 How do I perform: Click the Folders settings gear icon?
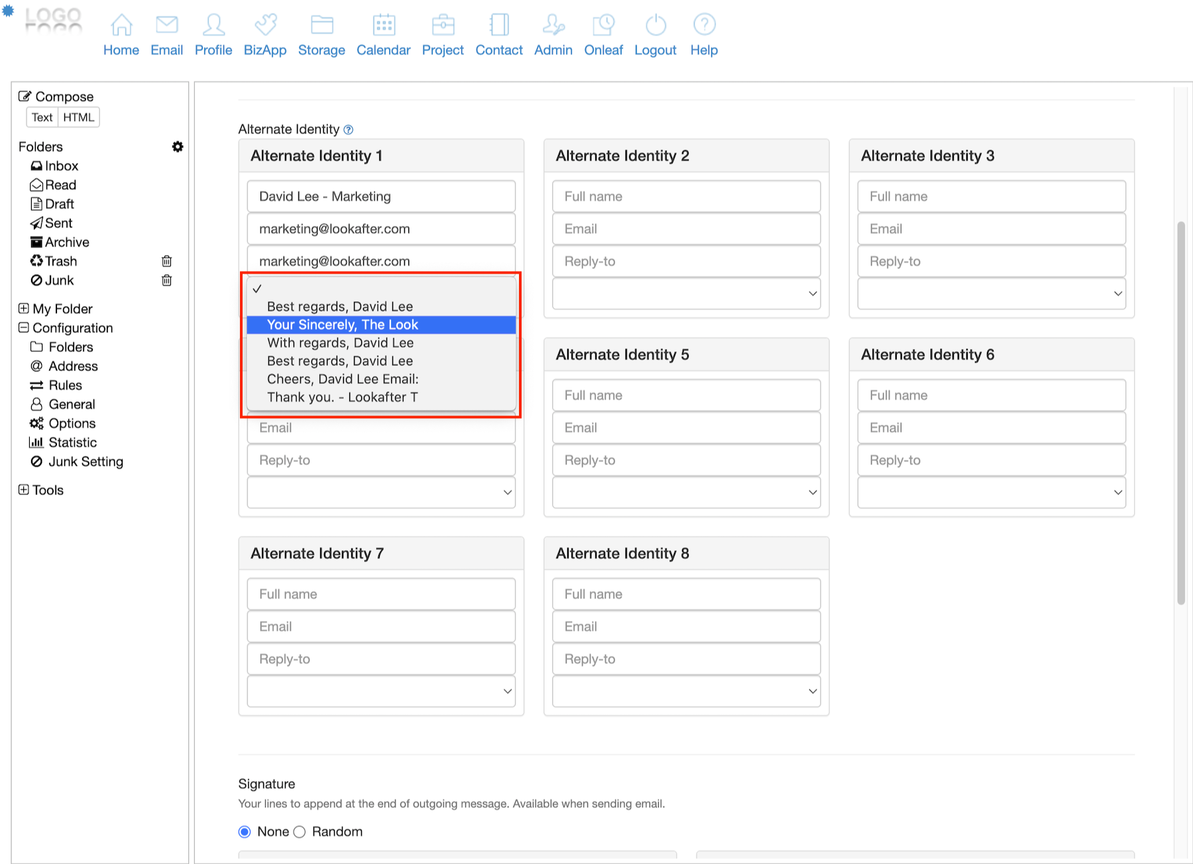(178, 146)
